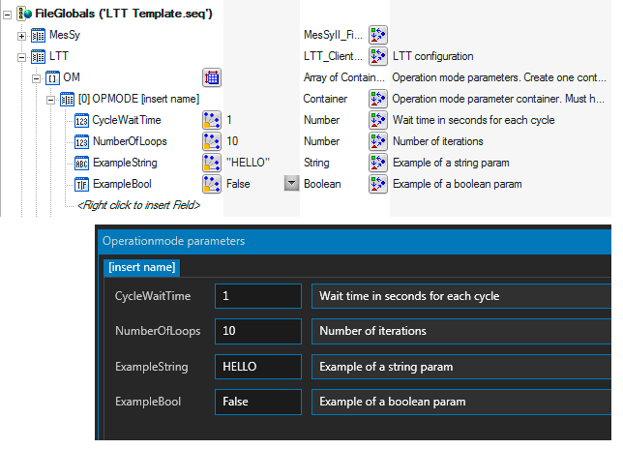
Task: Click the NumberOfLoops input field showing 10
Action: tap(258, 331)
